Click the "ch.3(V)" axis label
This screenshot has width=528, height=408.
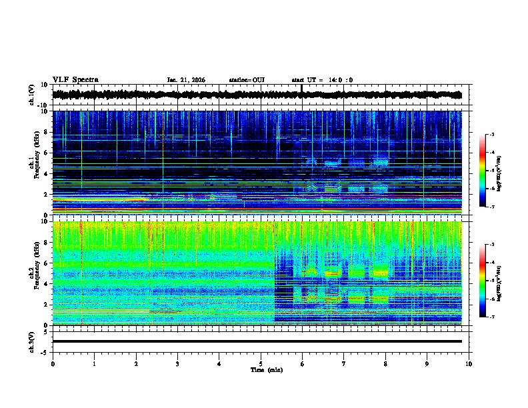pyautogui.click(x=32, y=342)
